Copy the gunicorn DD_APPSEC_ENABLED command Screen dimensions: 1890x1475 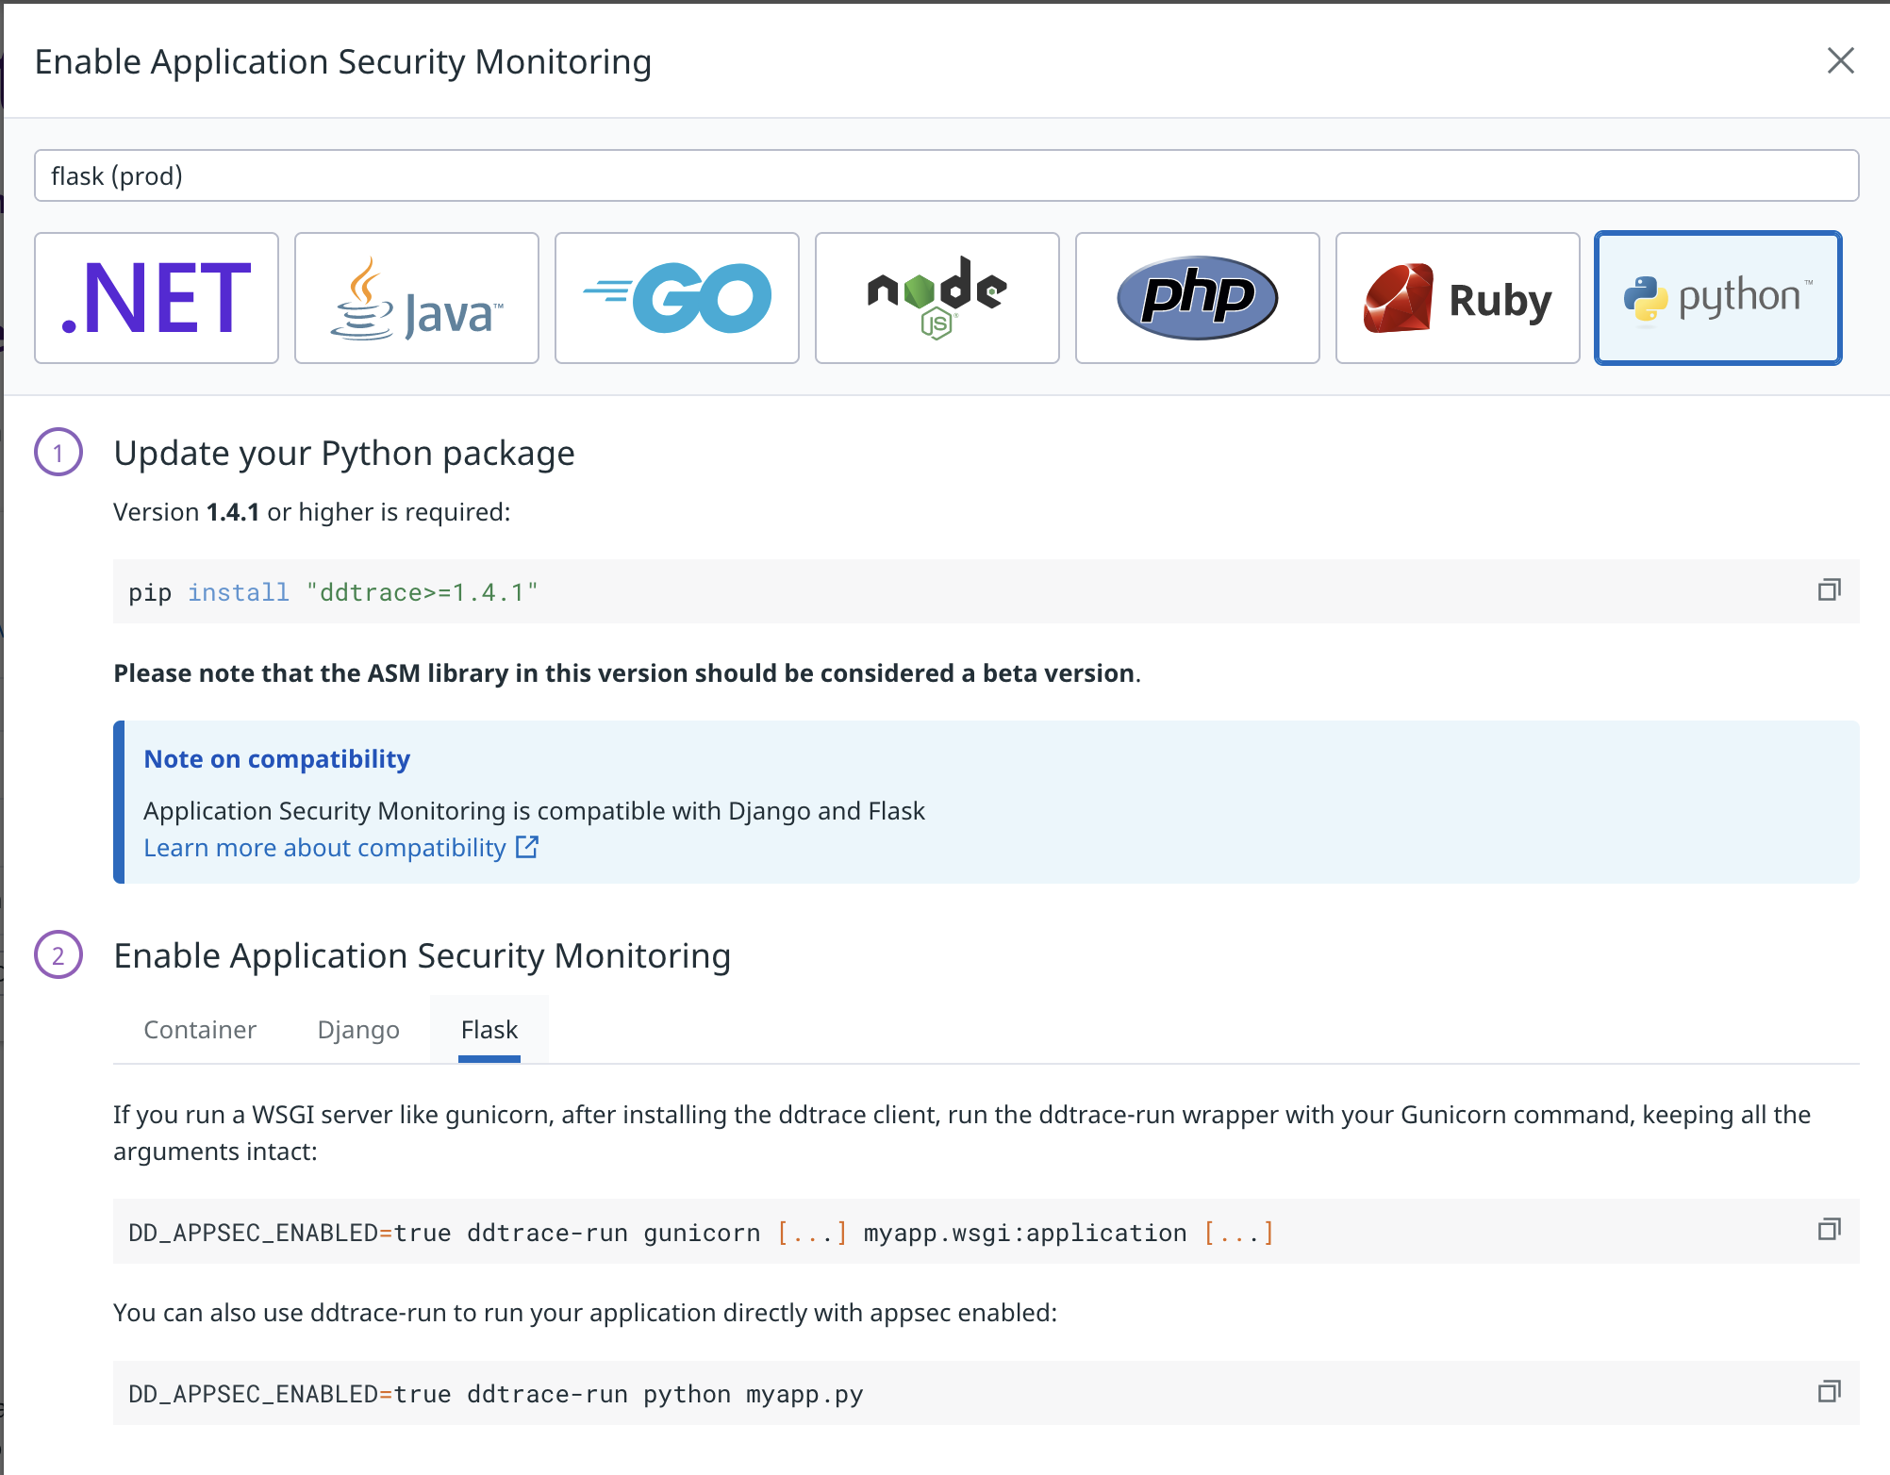coord(1831,1231)
